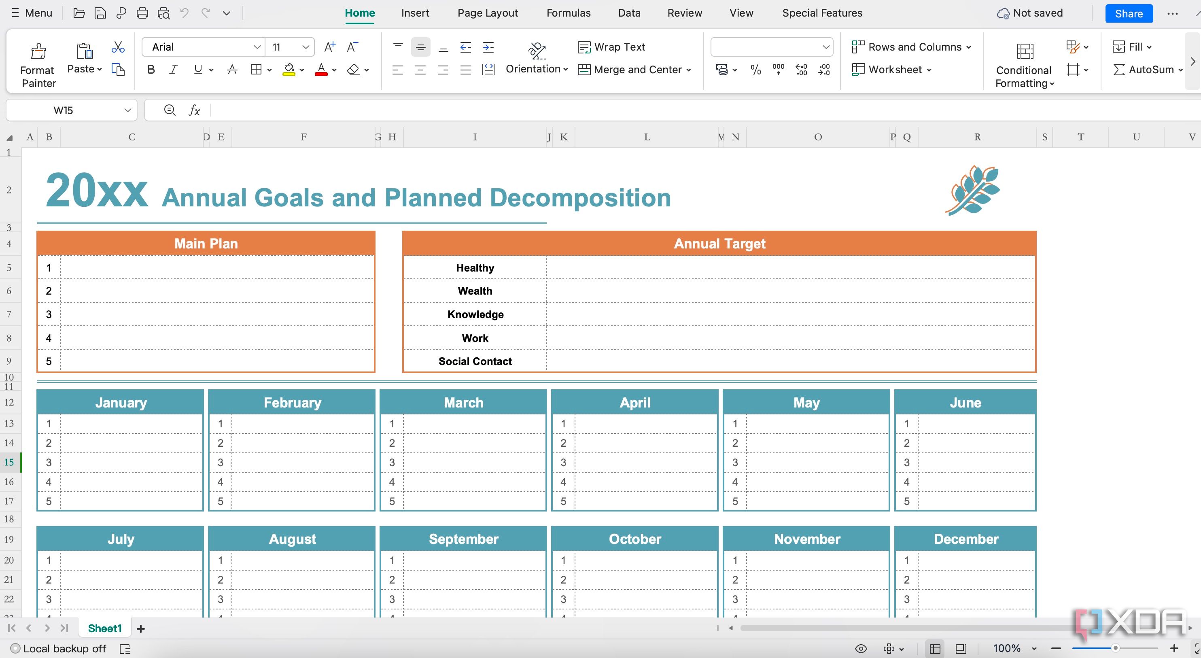Click the Orientation text rotation icon
The image size is (1201, 658).
[537, 50]
